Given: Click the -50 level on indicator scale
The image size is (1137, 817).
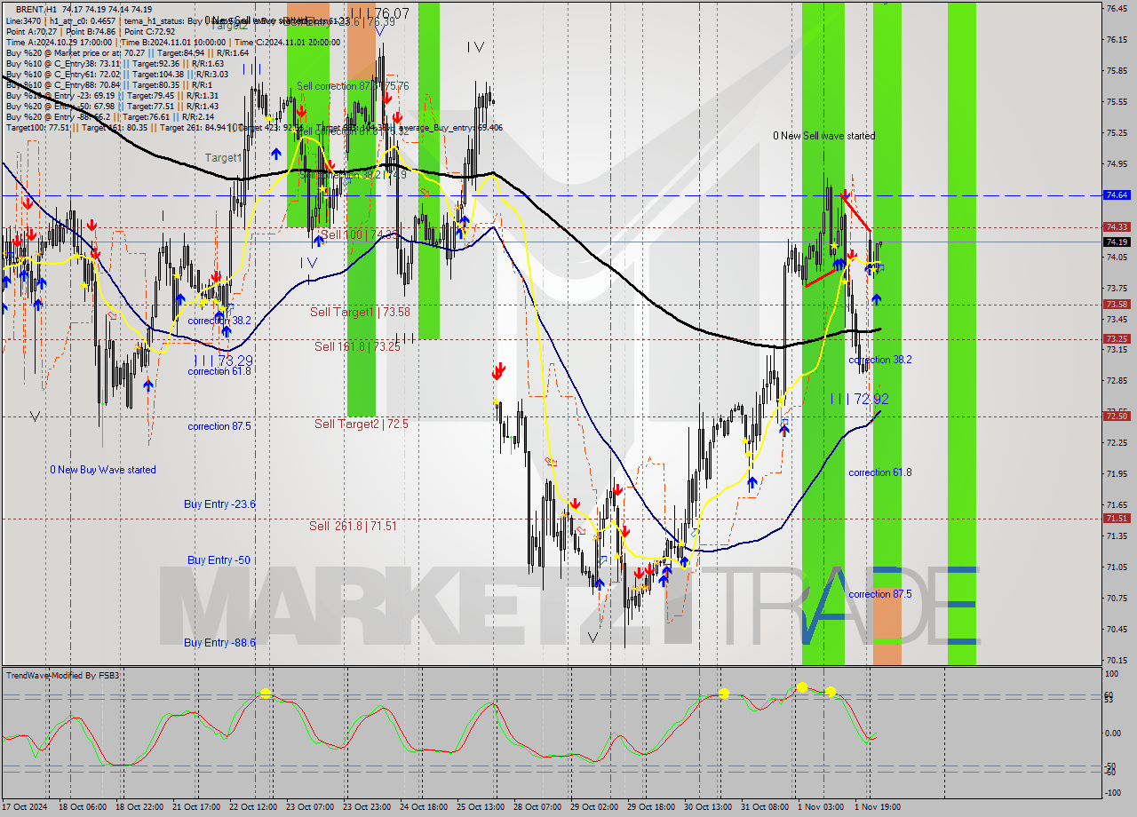Looking at the screenshot, I should [1110, 765].
